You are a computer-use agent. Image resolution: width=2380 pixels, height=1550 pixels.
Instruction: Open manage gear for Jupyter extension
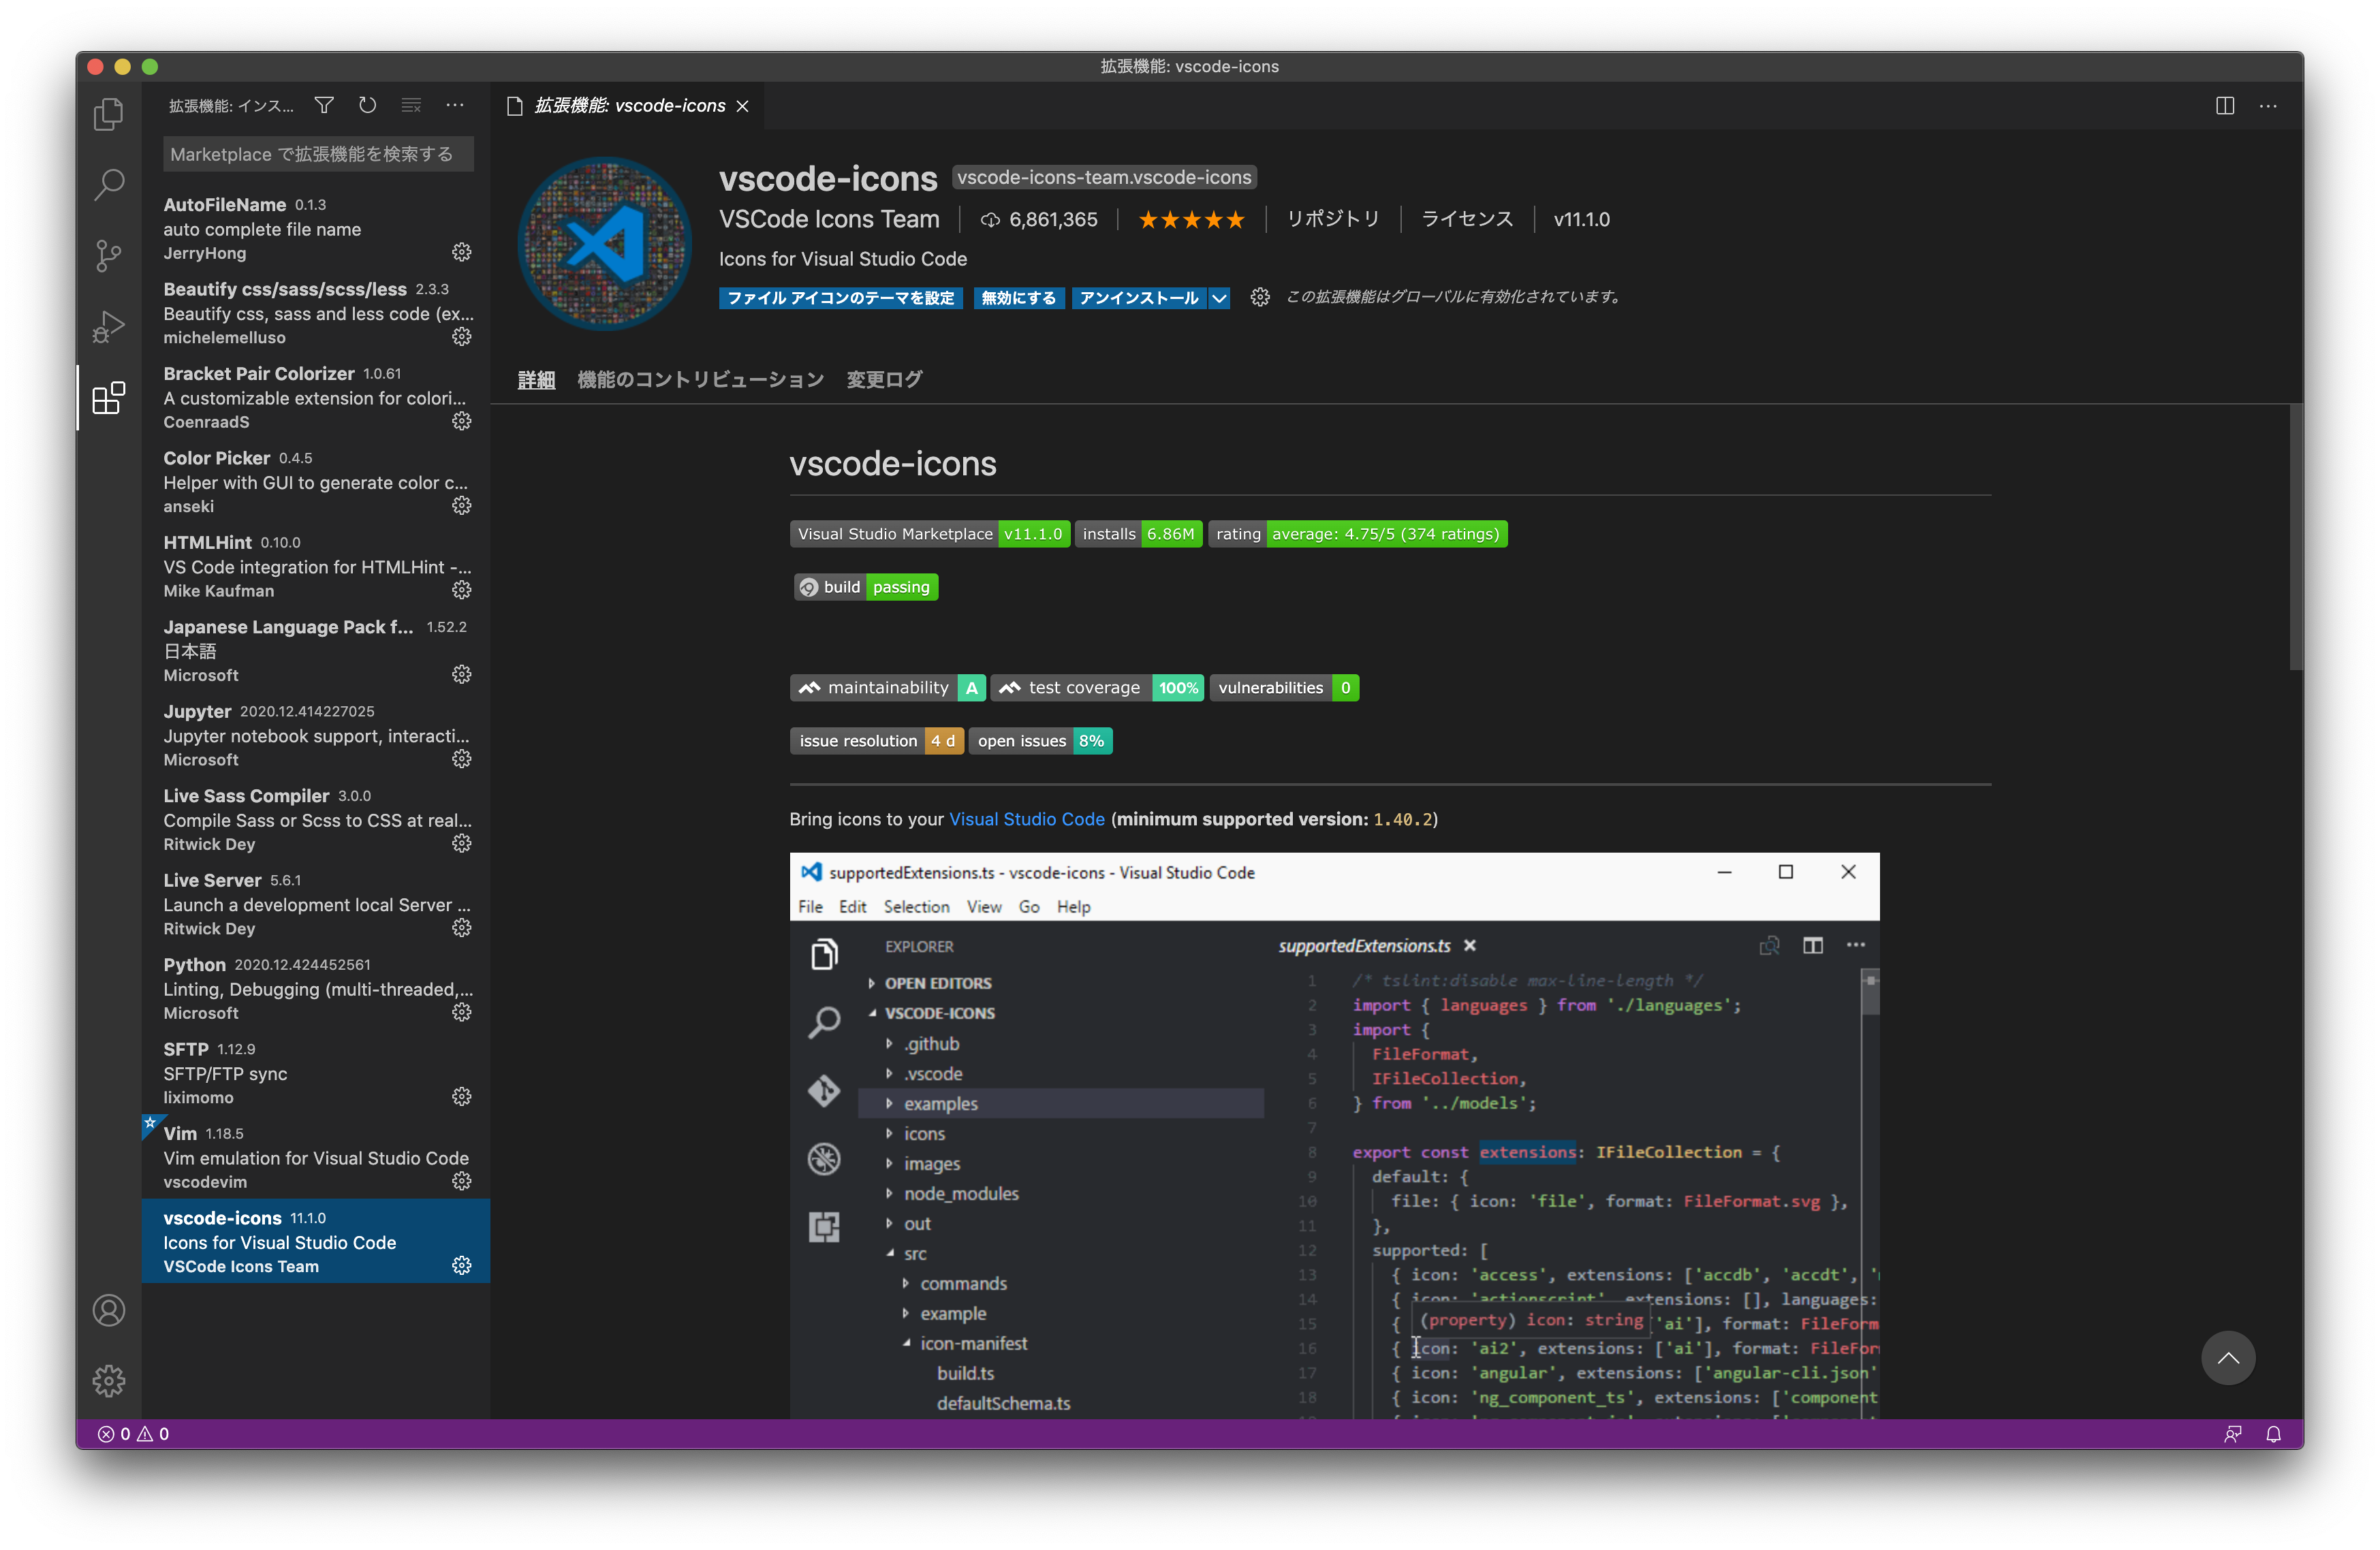[461, 759]
